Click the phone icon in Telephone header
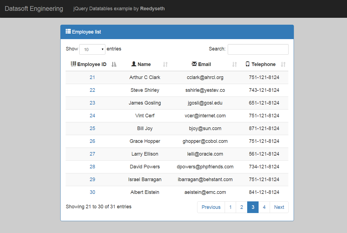The width and height of the screenshot is (347, 233). 247,64
